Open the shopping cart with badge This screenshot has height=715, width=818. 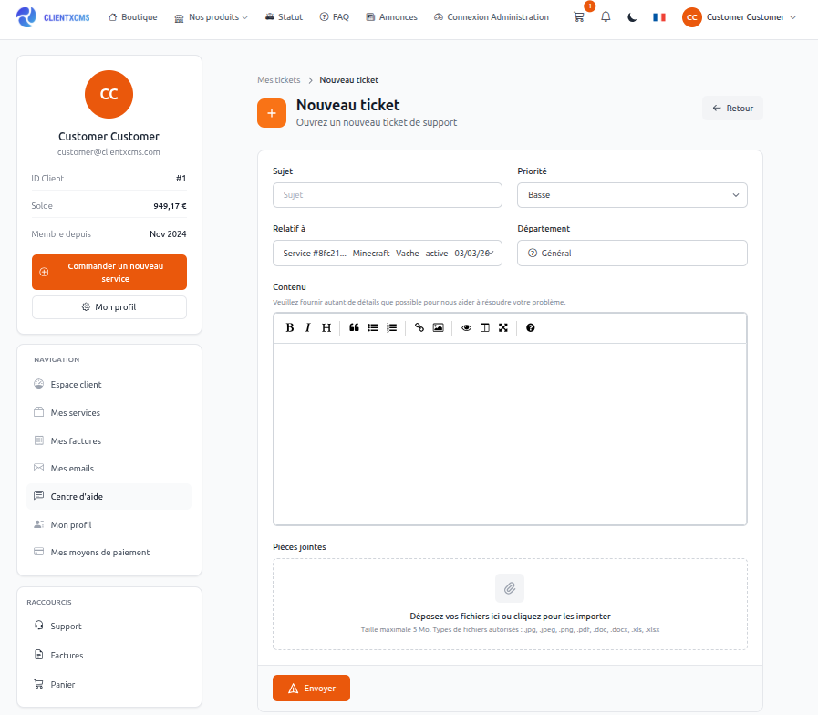pyautogui.click(x=578, y=16)
